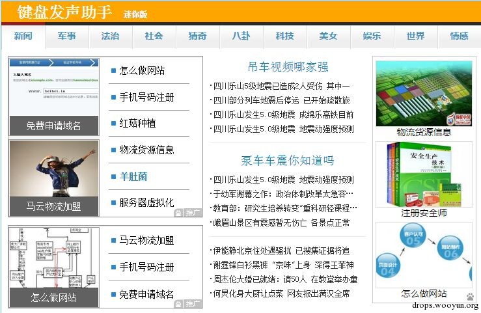481x313 pixels.
Task: Open the 怎么做网站 circles diagram image
Action: tap(424, 255)
